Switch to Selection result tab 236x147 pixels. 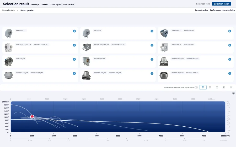tap(222, 4)
